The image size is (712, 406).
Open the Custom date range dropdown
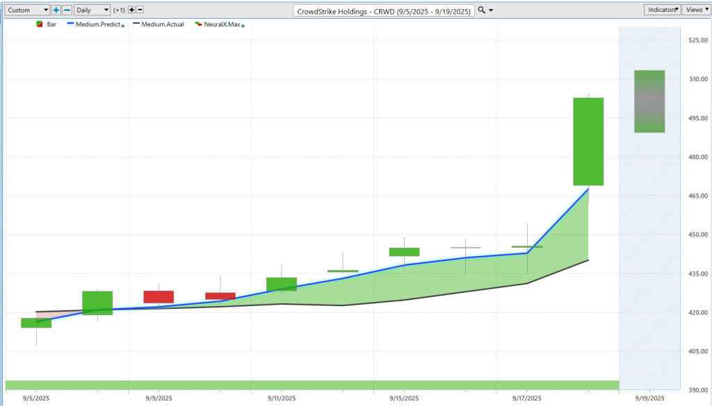[x=27, y=10]
